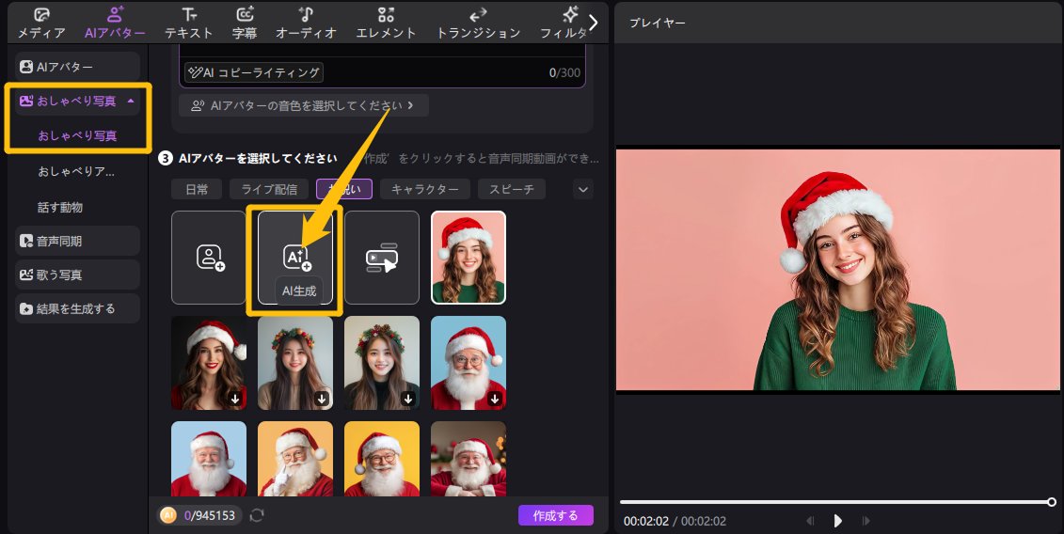
Task: Click the upload custom avatar tile icon
Action: (x=208, y=258)
